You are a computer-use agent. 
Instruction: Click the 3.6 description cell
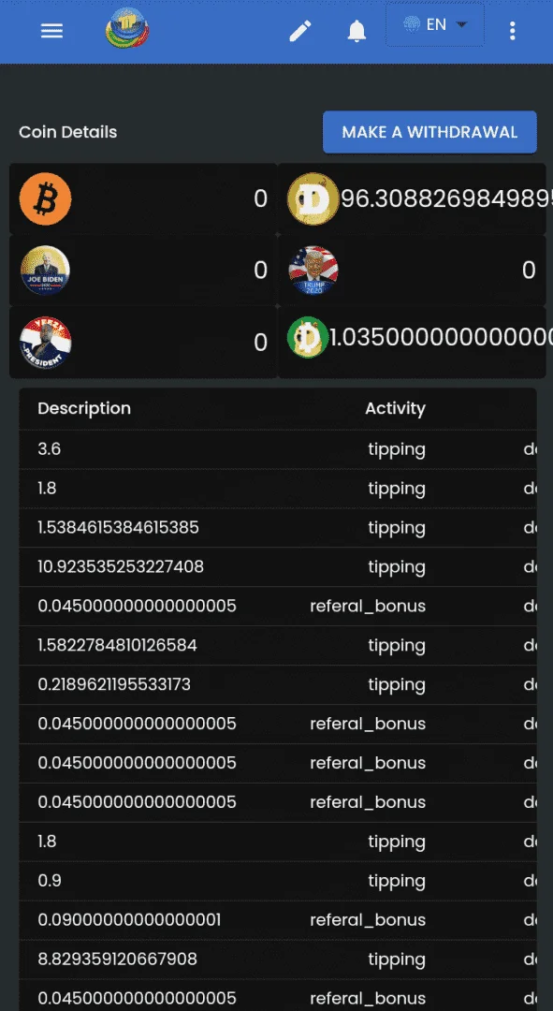pos(50,448)
